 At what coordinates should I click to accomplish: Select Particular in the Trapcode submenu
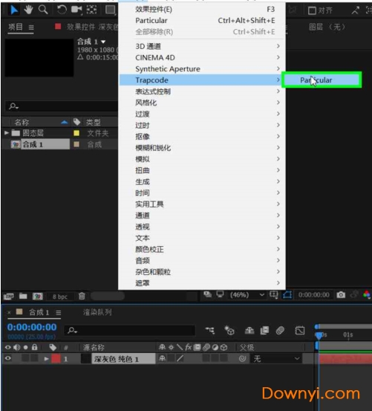click(322, 80)
